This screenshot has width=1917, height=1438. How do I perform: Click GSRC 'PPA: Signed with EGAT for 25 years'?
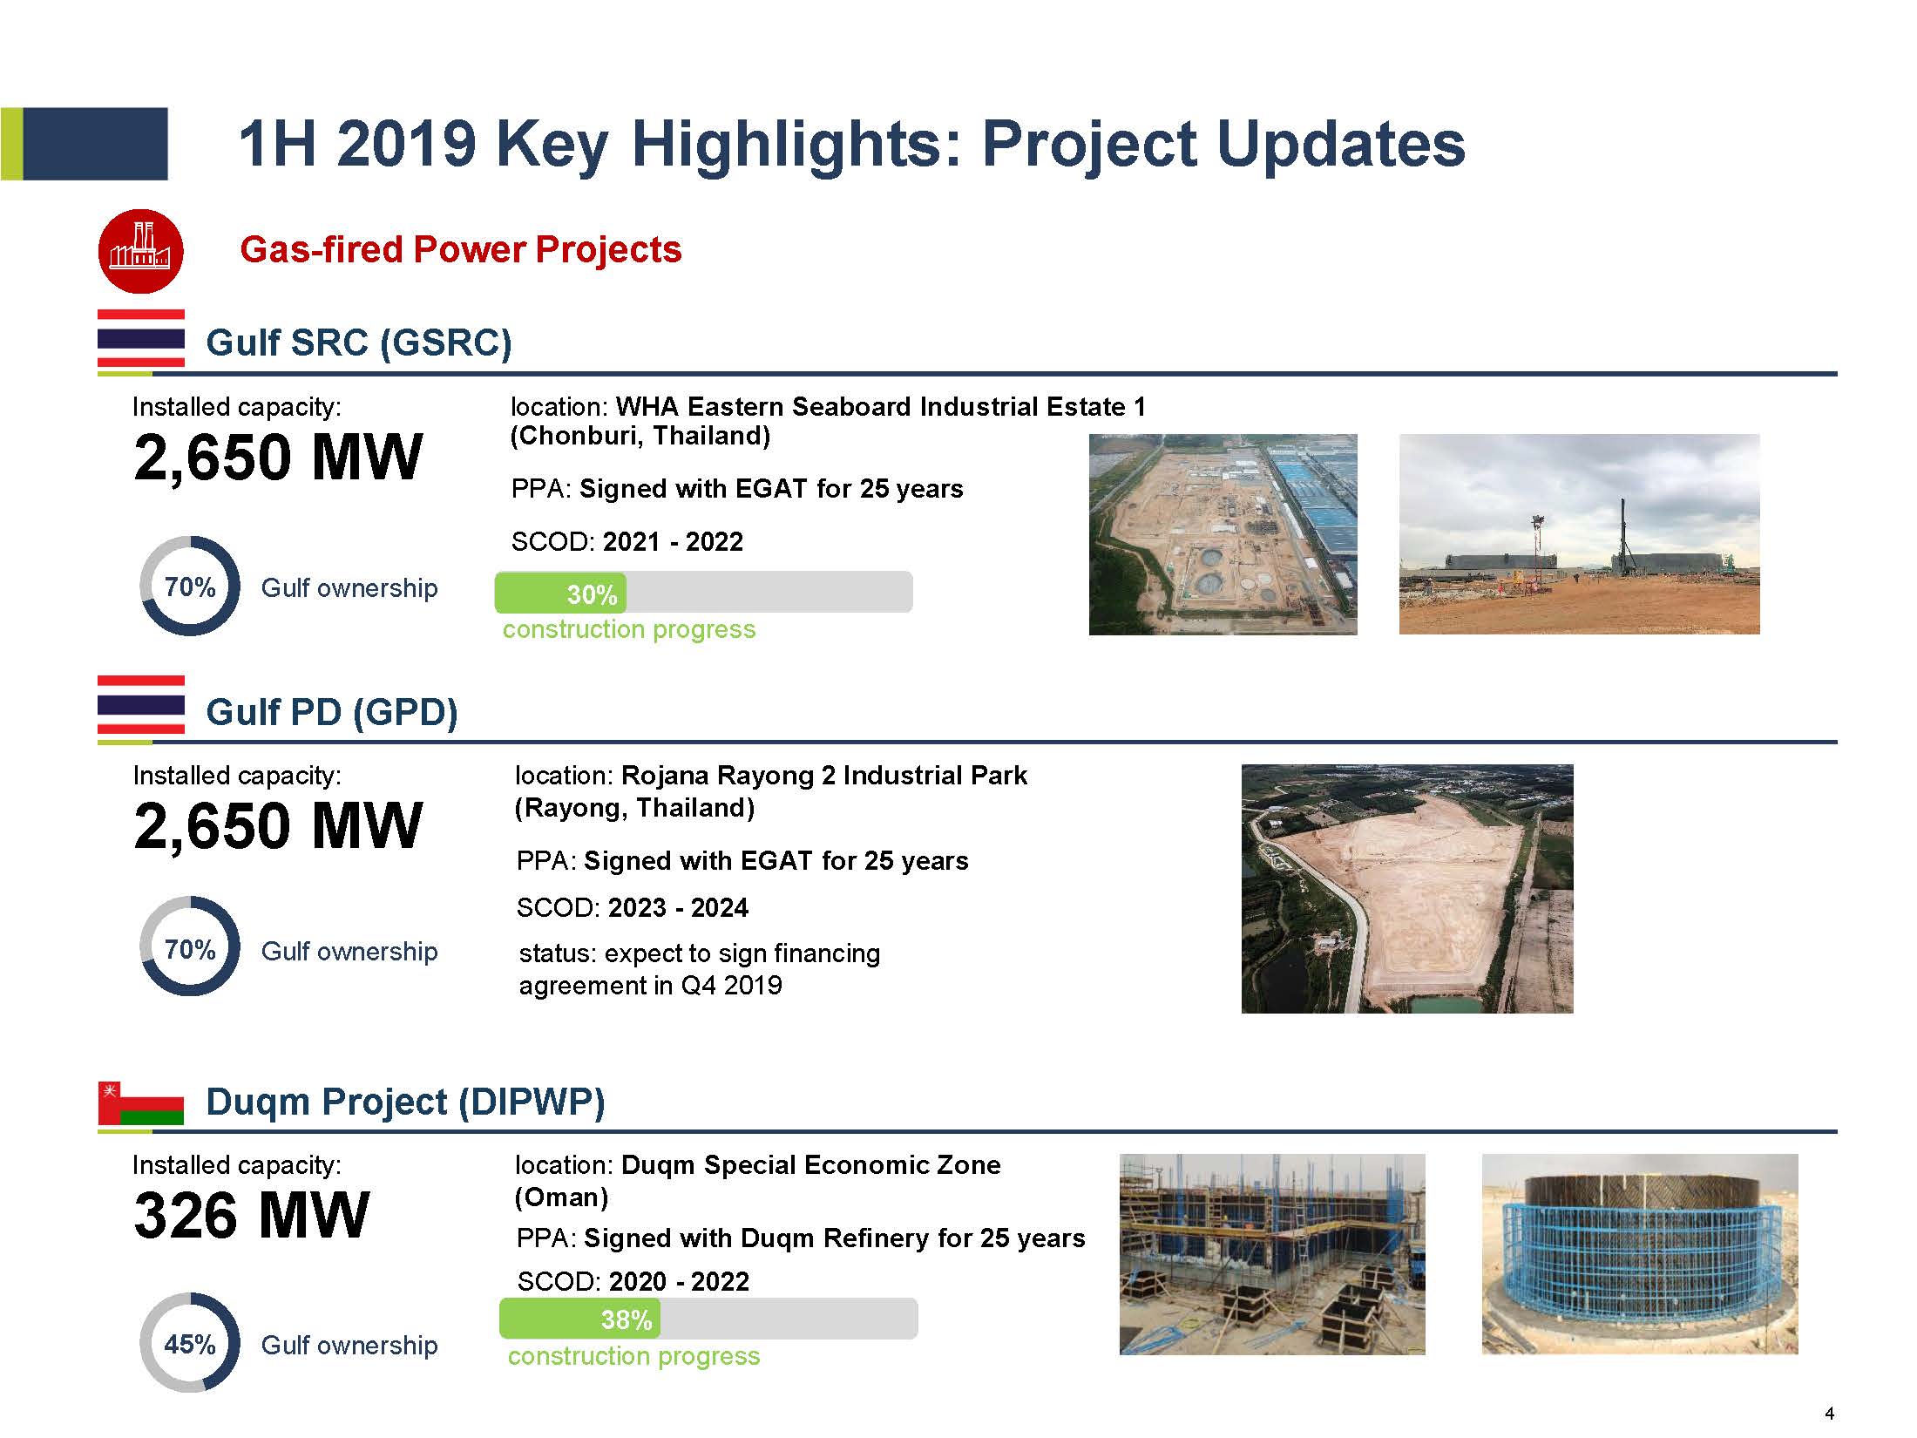pos(737,489)
